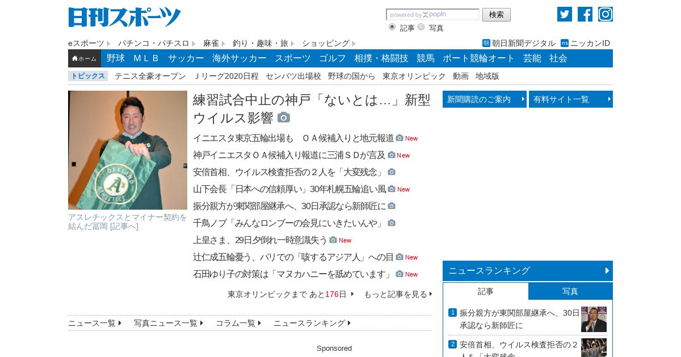Open the ゴルフ menu
The height and width of the screenshot is (357, 681).
[x=333, y=58]
